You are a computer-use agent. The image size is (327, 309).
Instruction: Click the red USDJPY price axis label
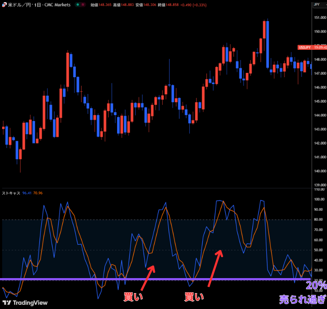[305, 48]
